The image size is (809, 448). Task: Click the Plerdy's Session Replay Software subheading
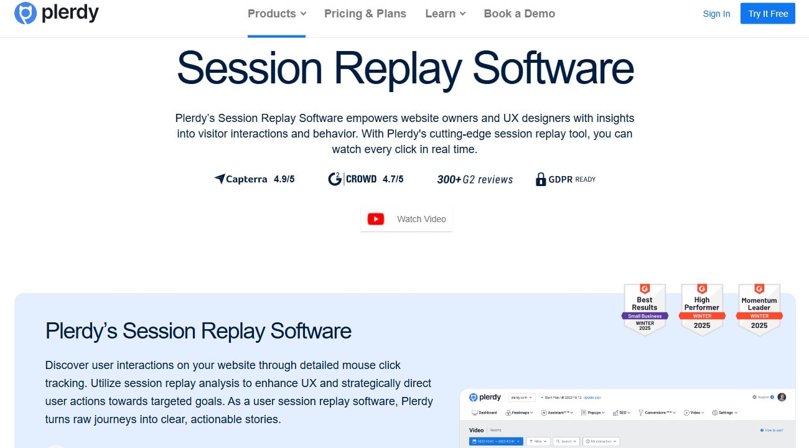(199, 331)
